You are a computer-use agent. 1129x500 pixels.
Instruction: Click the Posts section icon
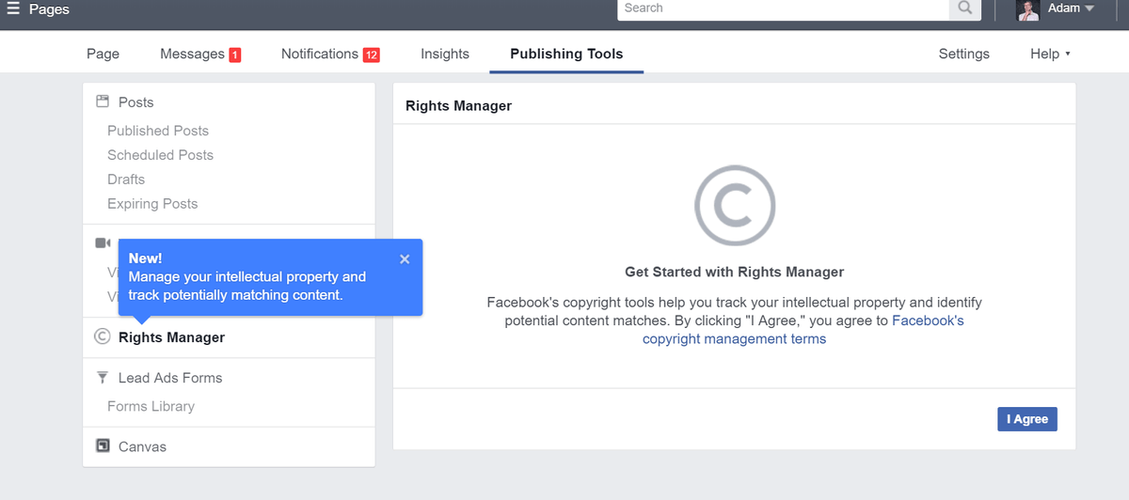[x=103, y=102]
